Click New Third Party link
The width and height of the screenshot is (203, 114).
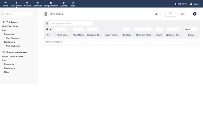[10, 26]
